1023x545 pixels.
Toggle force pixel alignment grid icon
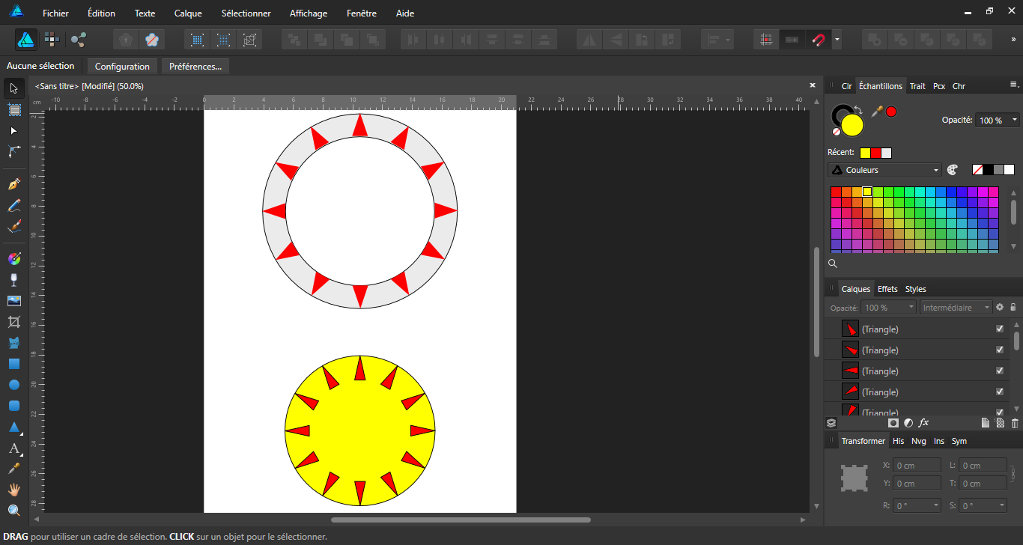coord(765,40)
